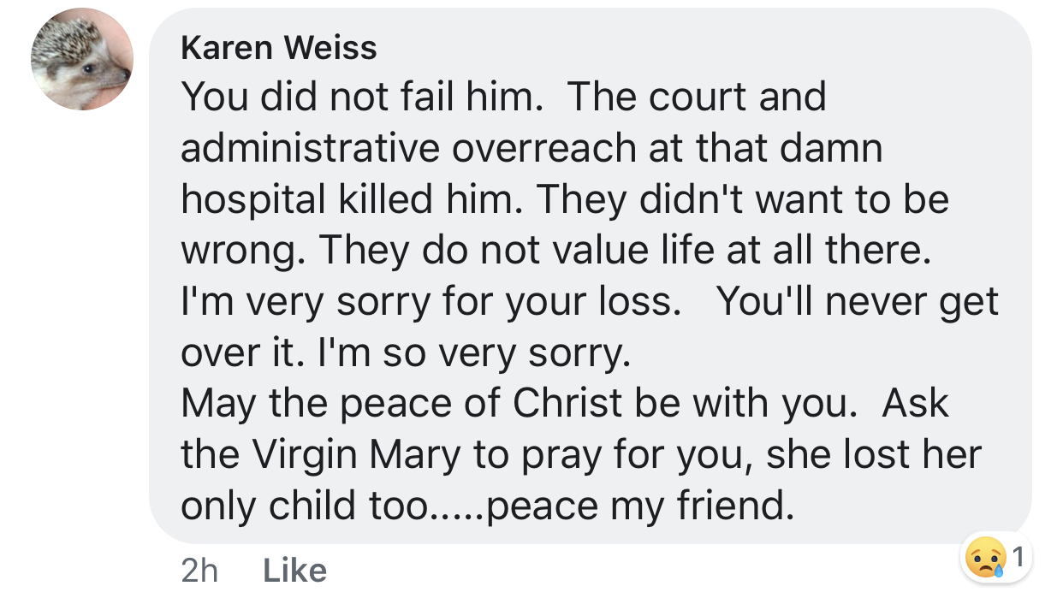
Task: Click the words "she lost her"
Action: point(873,455)
